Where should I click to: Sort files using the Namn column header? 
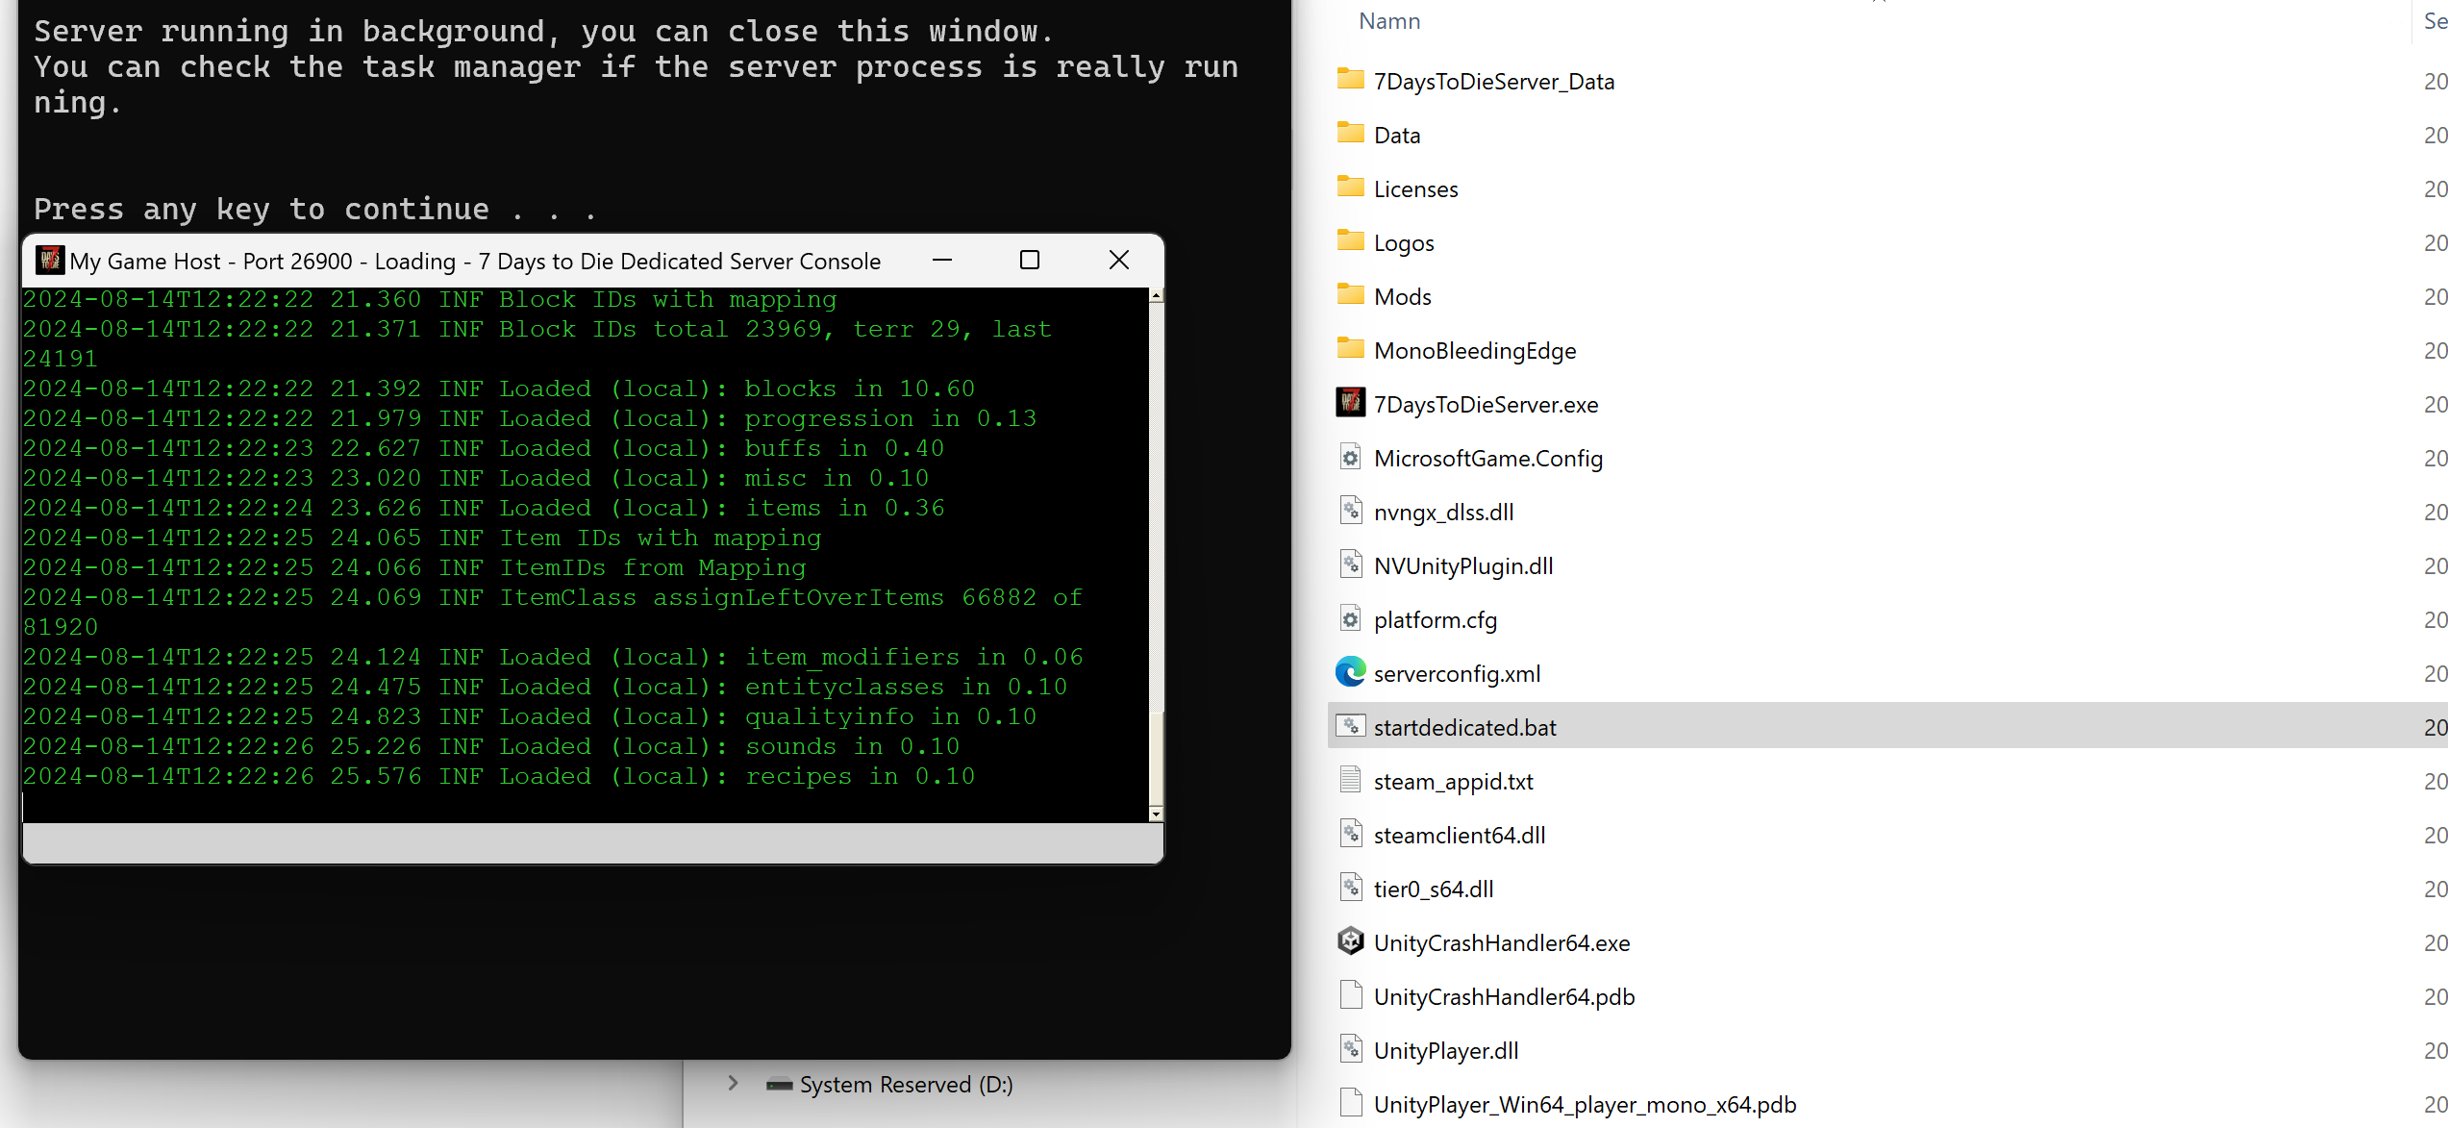pyautogui.click(x=1388, y=20)
